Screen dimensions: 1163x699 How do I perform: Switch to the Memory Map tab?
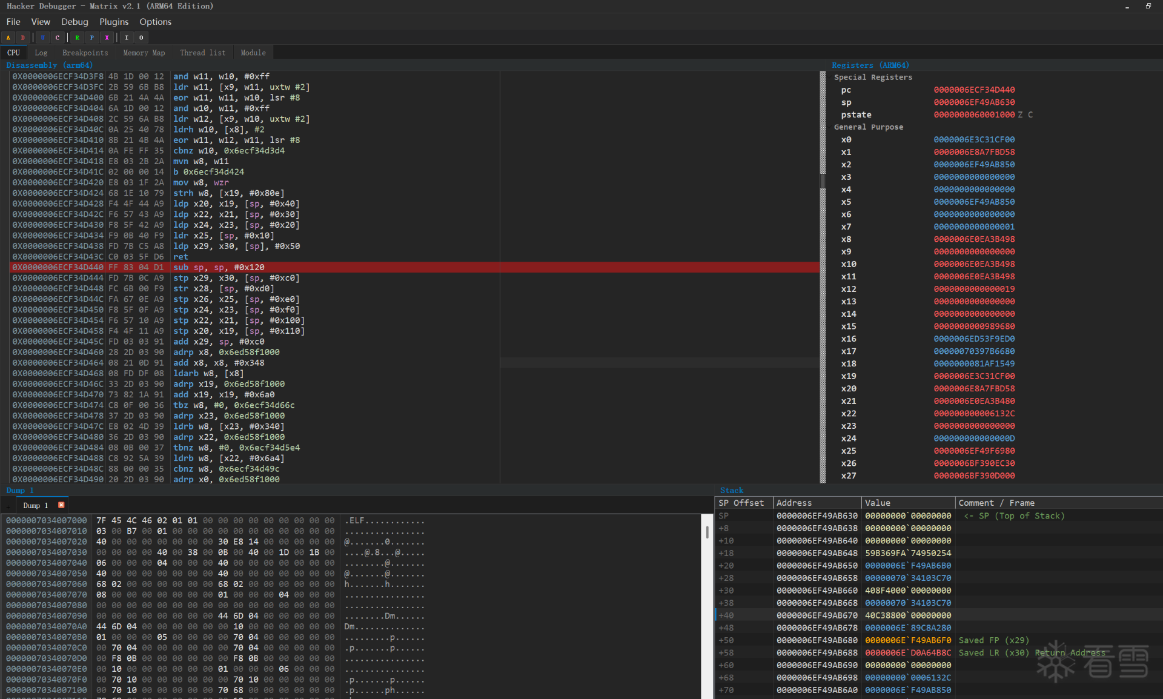(x=144, y=53)
